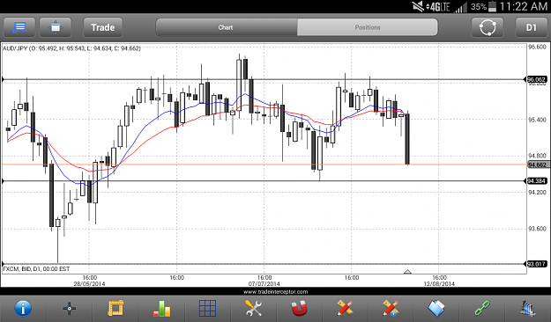Screen dimensions: 551x322
Task: Tap the battery indicator in status bar
Action: tap(492, 6)
